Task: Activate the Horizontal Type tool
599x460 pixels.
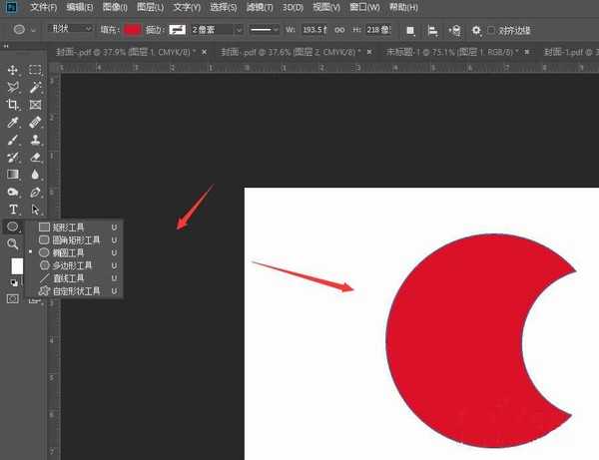Action: pos(14,210)
